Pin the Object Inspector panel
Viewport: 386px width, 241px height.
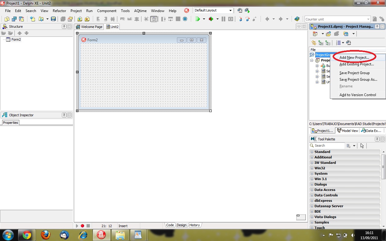[x=64, y=115]
